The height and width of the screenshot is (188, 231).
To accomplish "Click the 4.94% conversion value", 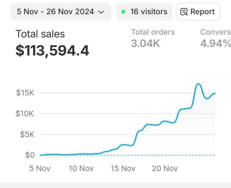I will [x=215, y=43].
